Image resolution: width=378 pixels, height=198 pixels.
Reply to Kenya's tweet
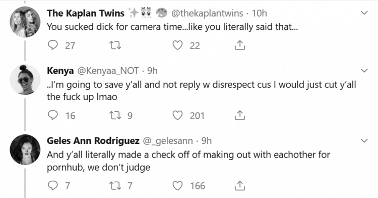[x=53, y=116]
